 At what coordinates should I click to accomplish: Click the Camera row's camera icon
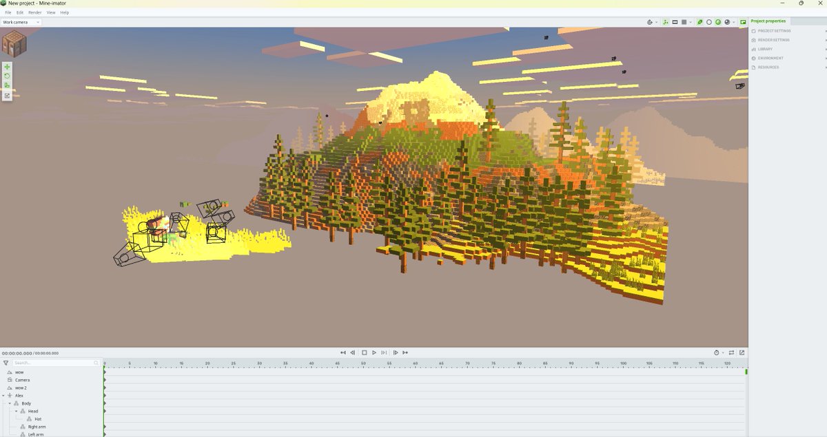9,380
